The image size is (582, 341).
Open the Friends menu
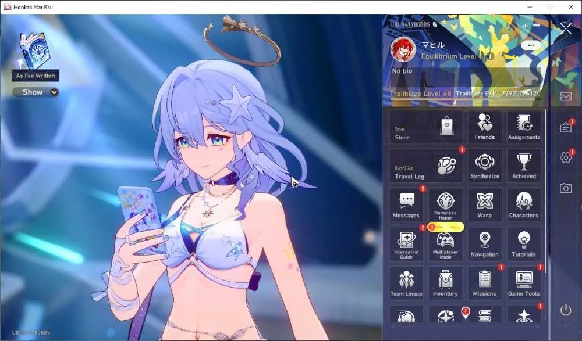(484, 127)
